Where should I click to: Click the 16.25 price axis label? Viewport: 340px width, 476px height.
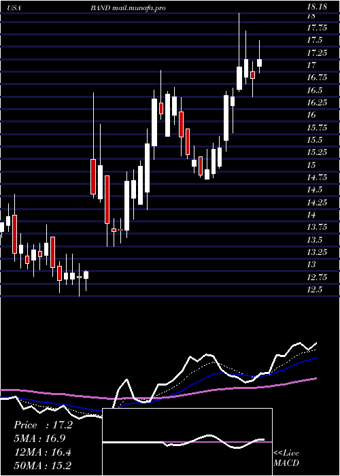(x=317, y=103)
